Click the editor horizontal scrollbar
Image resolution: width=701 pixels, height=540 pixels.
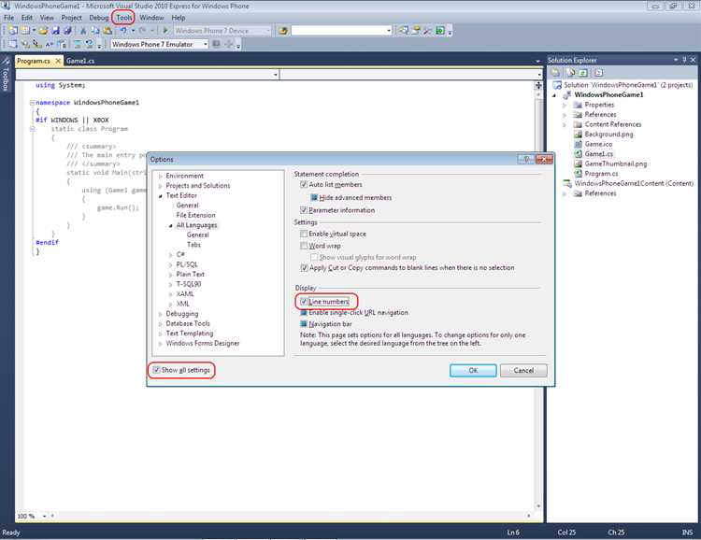(x=291, y=516)
